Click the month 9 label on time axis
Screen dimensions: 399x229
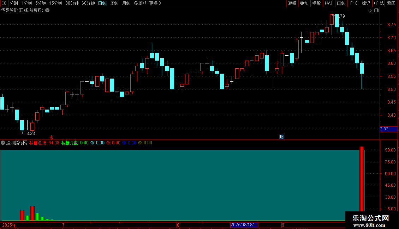(283, 225)
